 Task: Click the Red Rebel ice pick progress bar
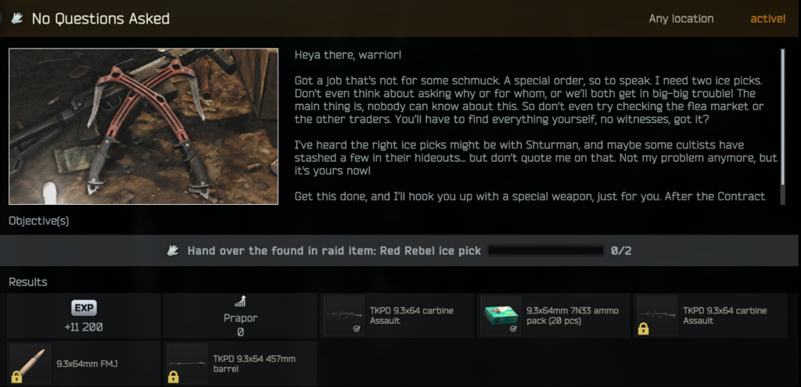point(546,251)
